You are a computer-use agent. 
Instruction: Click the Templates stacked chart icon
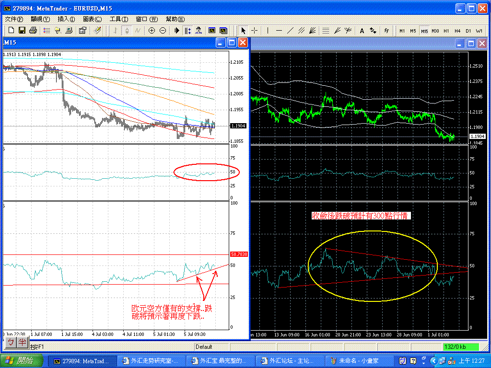coord(223,30)
